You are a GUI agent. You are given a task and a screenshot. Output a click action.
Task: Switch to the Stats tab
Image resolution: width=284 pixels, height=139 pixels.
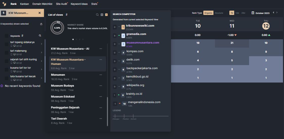pos(94,4)
